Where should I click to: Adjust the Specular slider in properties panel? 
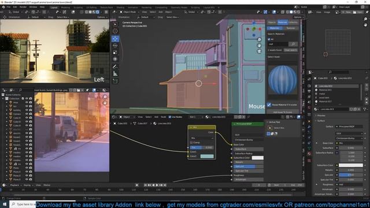(x=351, y=175)
